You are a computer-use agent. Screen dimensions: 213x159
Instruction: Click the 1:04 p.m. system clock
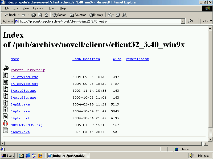pyautogui.click(x=203, y=156)
